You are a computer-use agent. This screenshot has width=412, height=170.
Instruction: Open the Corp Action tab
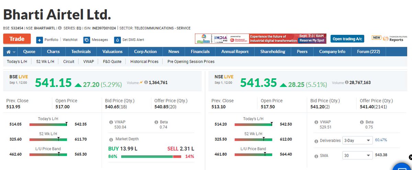coord(145,52)
